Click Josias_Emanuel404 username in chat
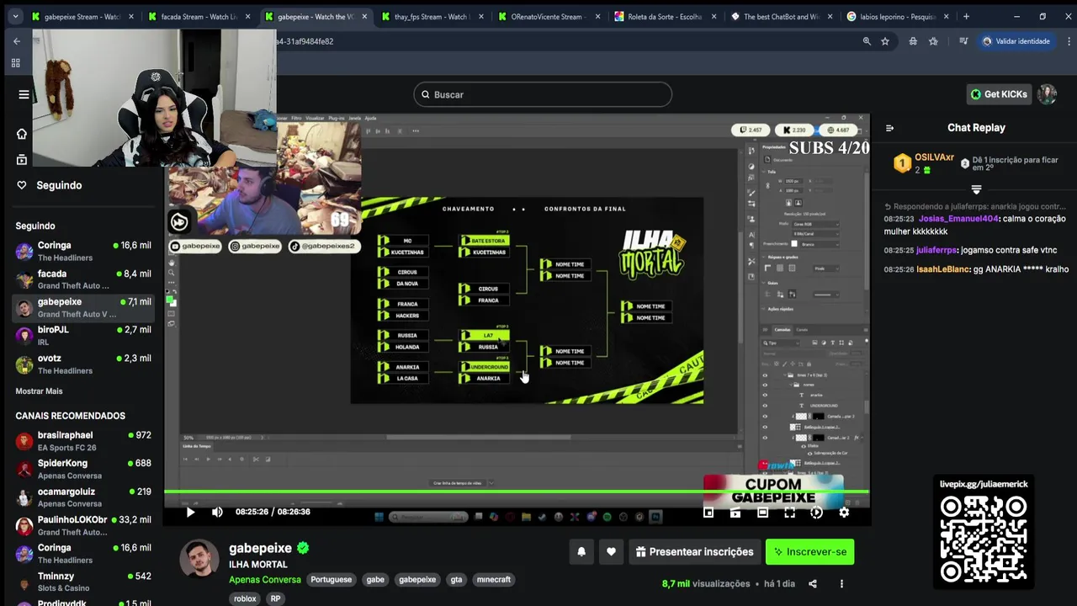This screenshot has width=1077, height=606. pos(958,219)
